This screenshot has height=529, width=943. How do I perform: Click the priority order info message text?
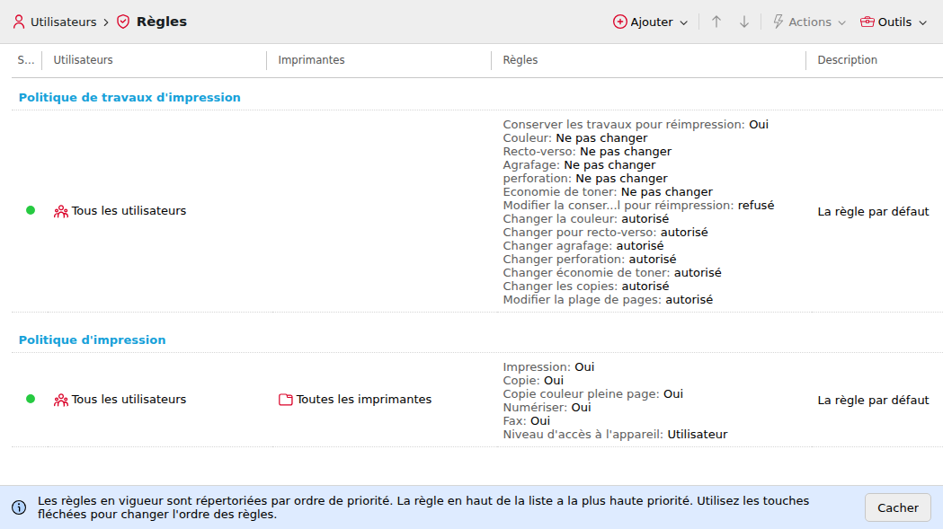423,507
